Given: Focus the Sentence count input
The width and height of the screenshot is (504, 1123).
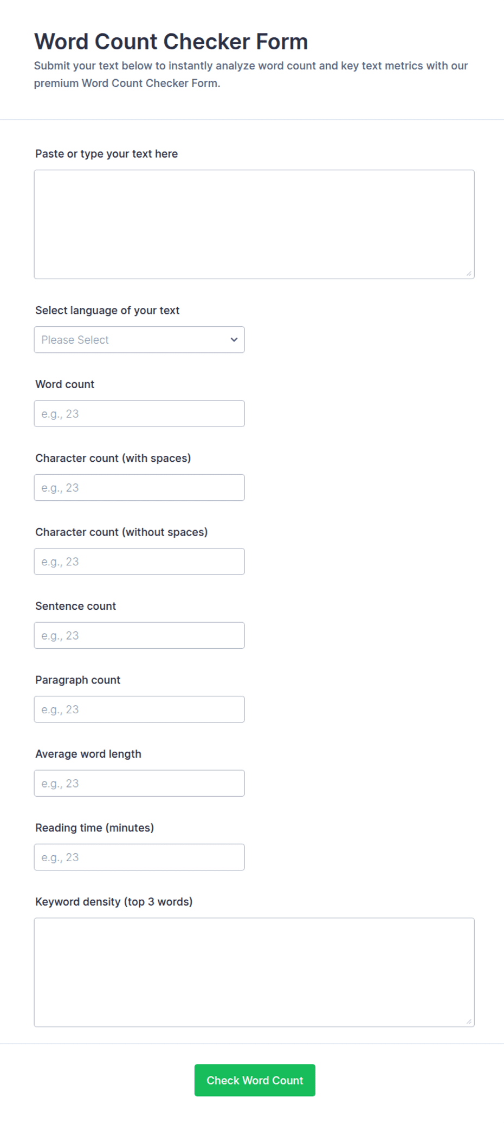Looking at the screenshot, I should point(139,635).
